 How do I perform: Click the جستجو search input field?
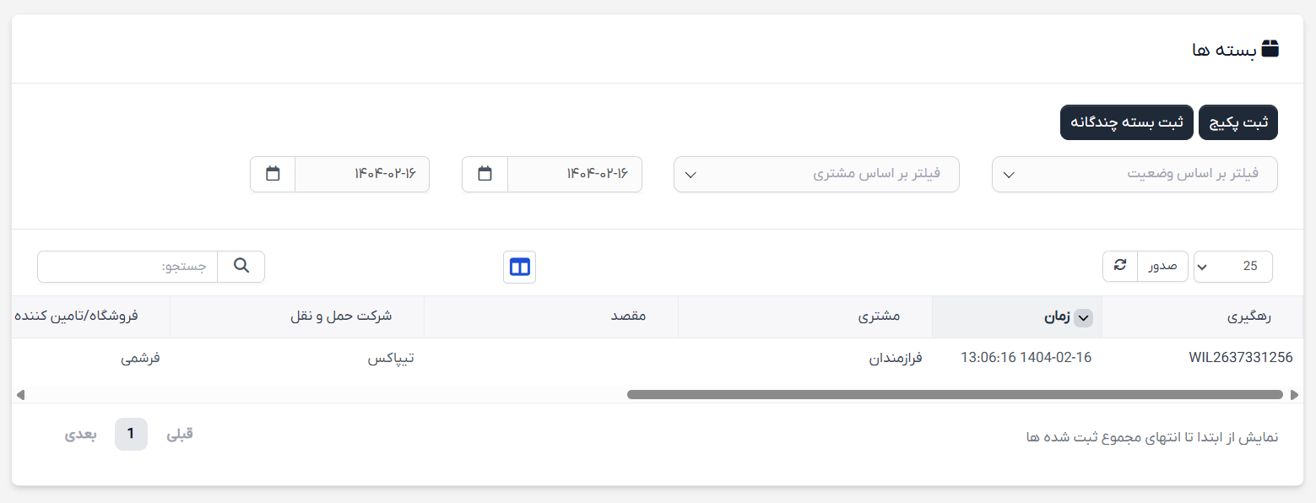pyautogui.click(x=127, y=267)
